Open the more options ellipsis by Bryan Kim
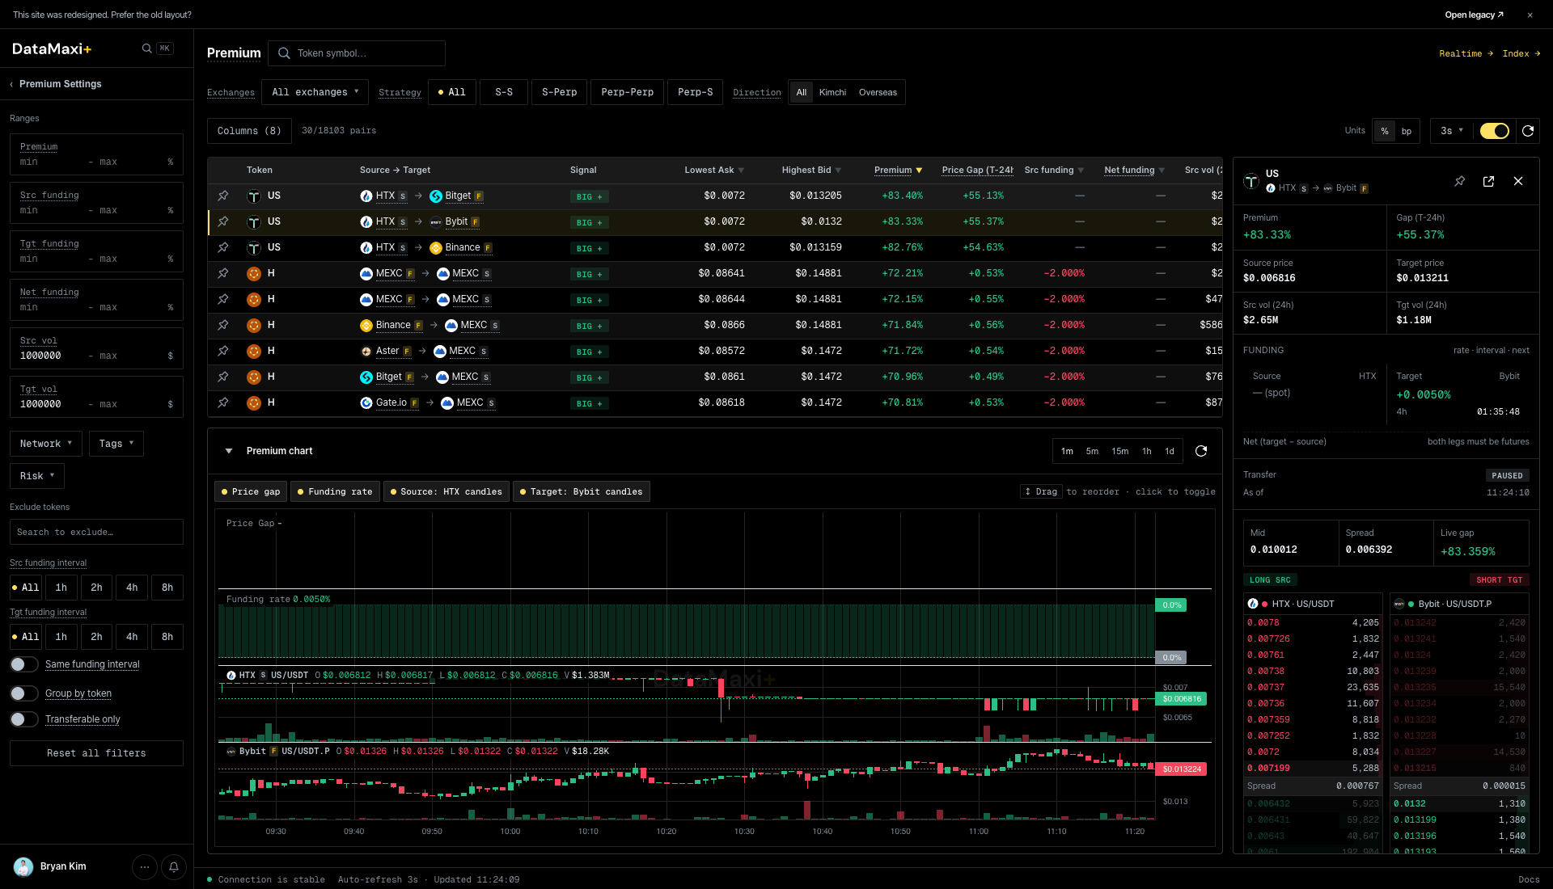 coord(145,867)
